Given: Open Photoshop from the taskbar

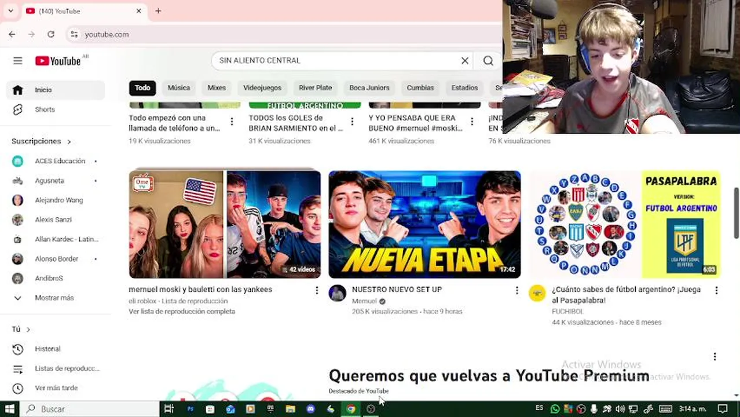Looking at the screenshot, I should [x=190, y=409].
